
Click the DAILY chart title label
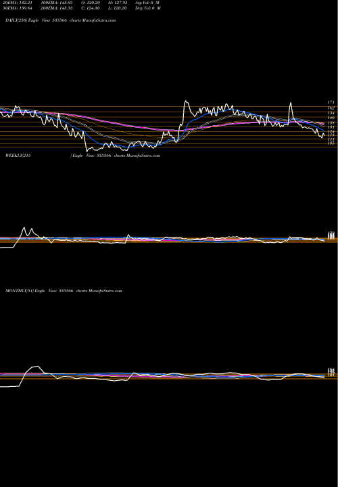tap(61, 20)
